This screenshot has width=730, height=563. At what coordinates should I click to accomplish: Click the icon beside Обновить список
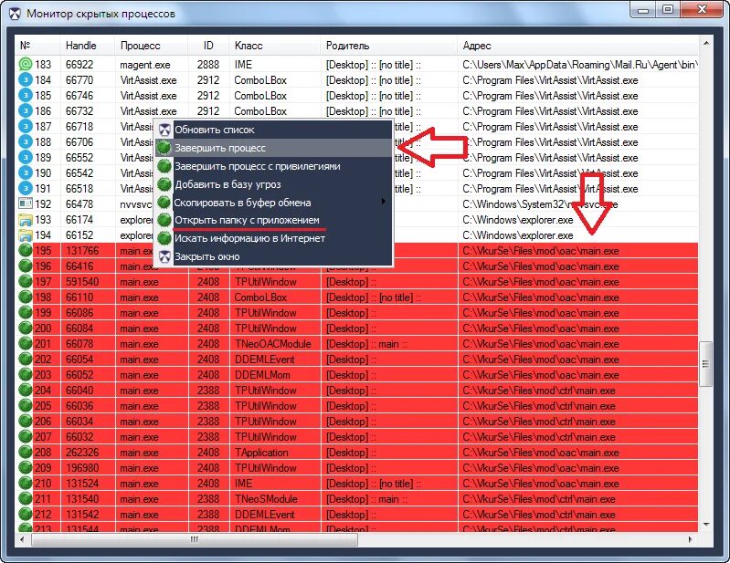click(x=164, y=130)
